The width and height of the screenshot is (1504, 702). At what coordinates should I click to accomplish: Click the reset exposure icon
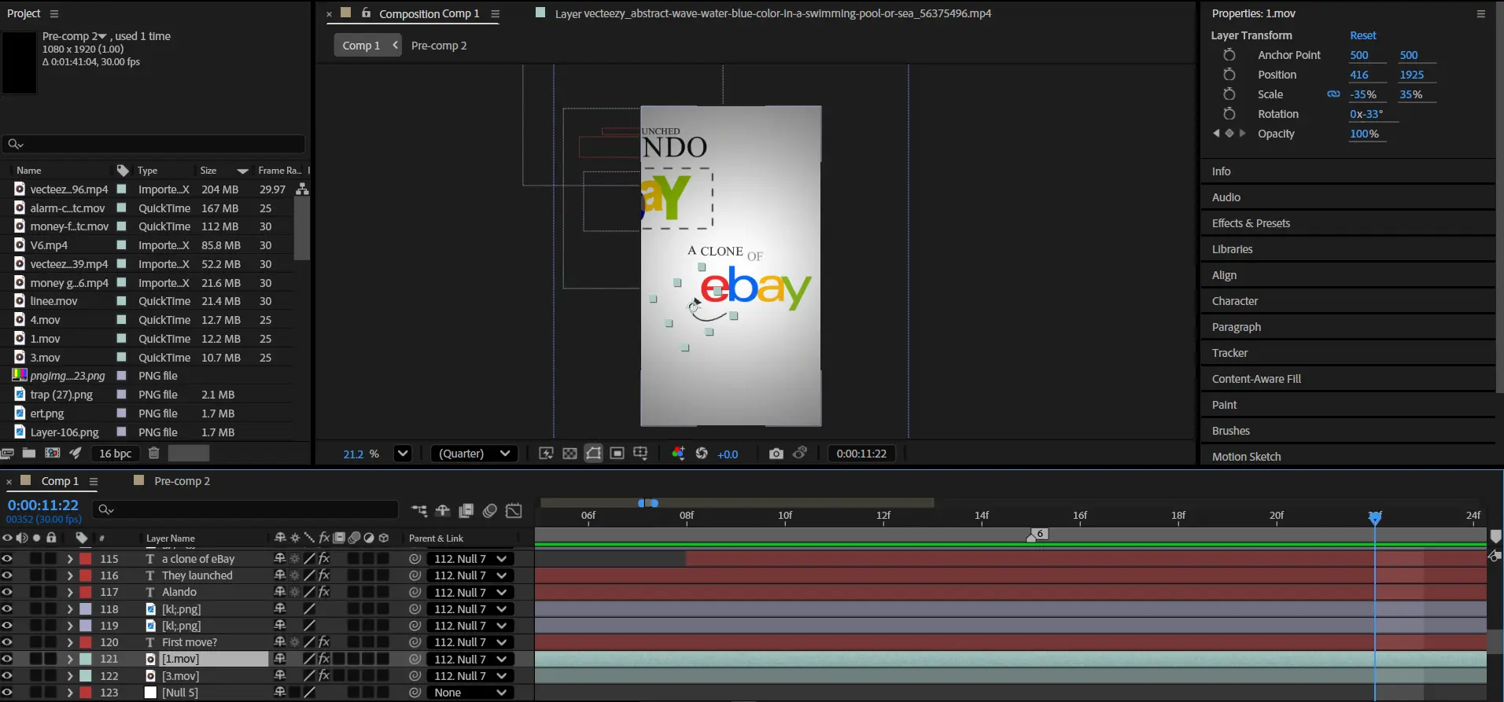coord(702,454)
